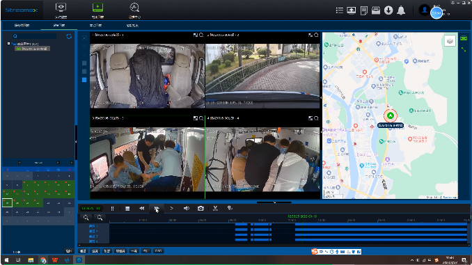472x265 pixels.
Task: Step forward one frame with single arrow
Action: [x=171, y=209]
